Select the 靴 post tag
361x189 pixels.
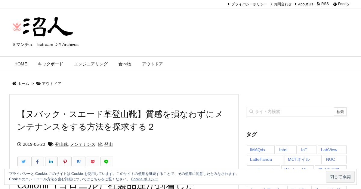(100, 144)
